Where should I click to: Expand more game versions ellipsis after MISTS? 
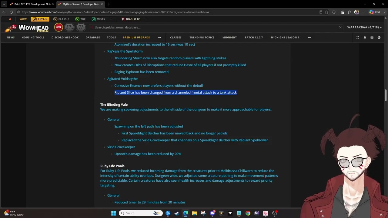[x=111, y=19]
